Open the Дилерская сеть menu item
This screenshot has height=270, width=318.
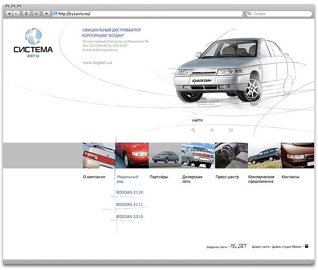tap(192, 179)
